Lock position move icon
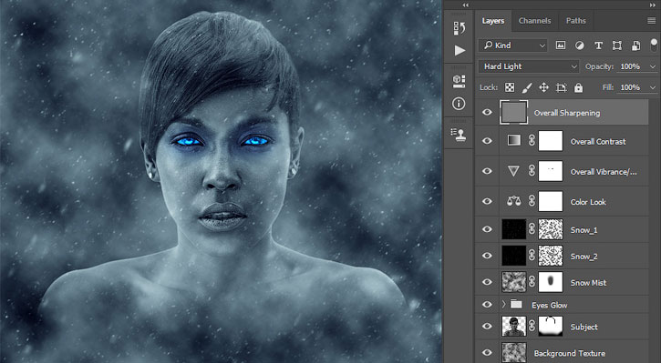The height and width of the screenshot is (363, 661). click(543, 87)
